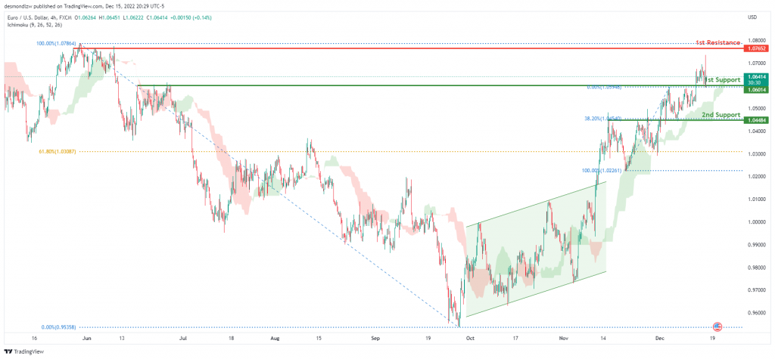
Task: Open the US flag economic event marker
Action: click(x=718, y=327)
